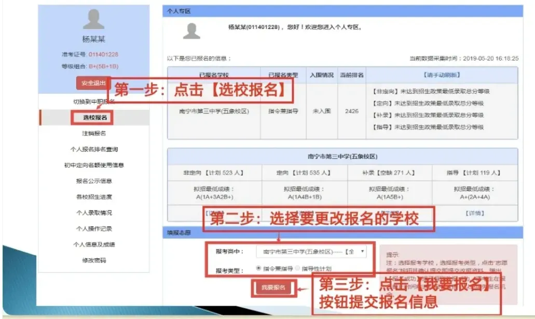Click the 当前排名 column header
This screenshot has height=319, width=535.
[x=352, y=75]
